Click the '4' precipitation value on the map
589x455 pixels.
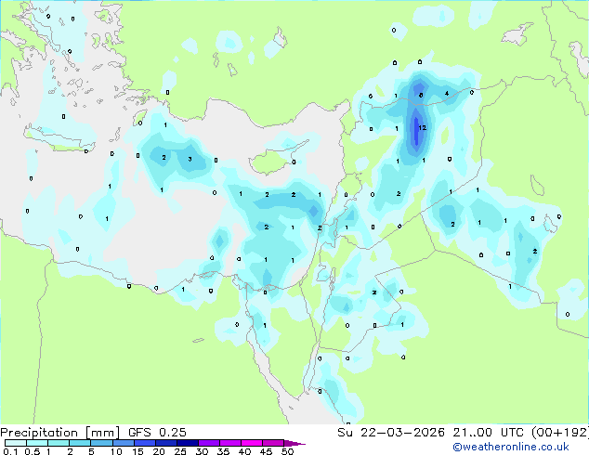pyautogui.click(x=447, y=93)
